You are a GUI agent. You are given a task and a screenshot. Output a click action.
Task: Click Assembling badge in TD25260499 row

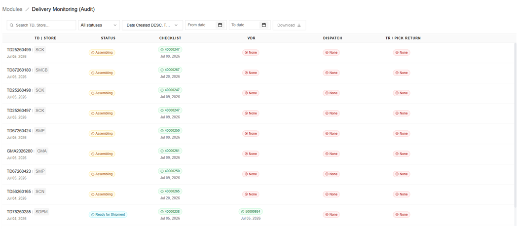[x=102, y=52]
